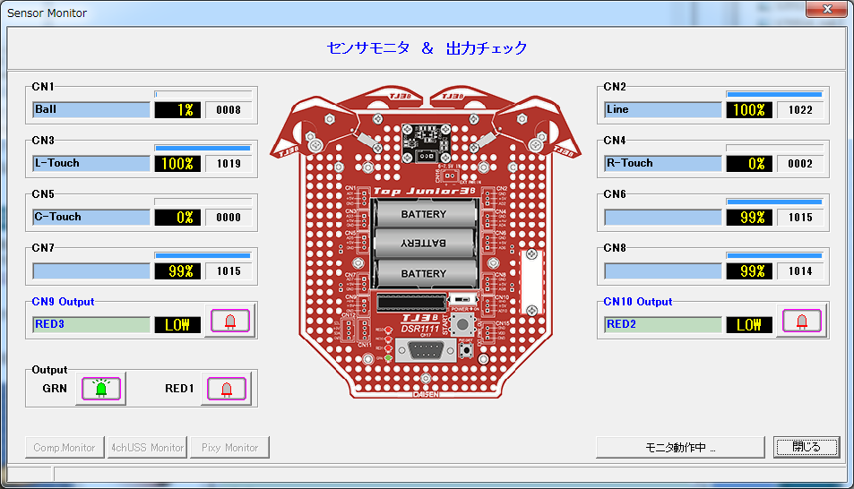Screen dimensions: 854x489
Task: Click the top BATTERY cell on the board
Action: pos(424,214)
